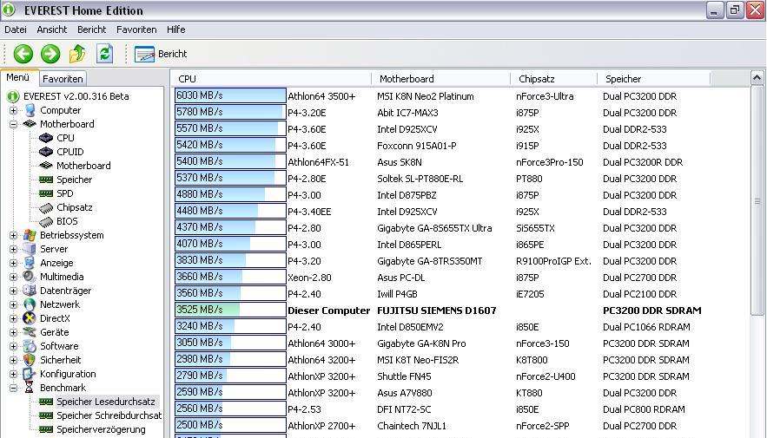Viewport: 767px width, 438px height.
Task: Open the Speicher item under Motherboard
Action: coord(74,180)
